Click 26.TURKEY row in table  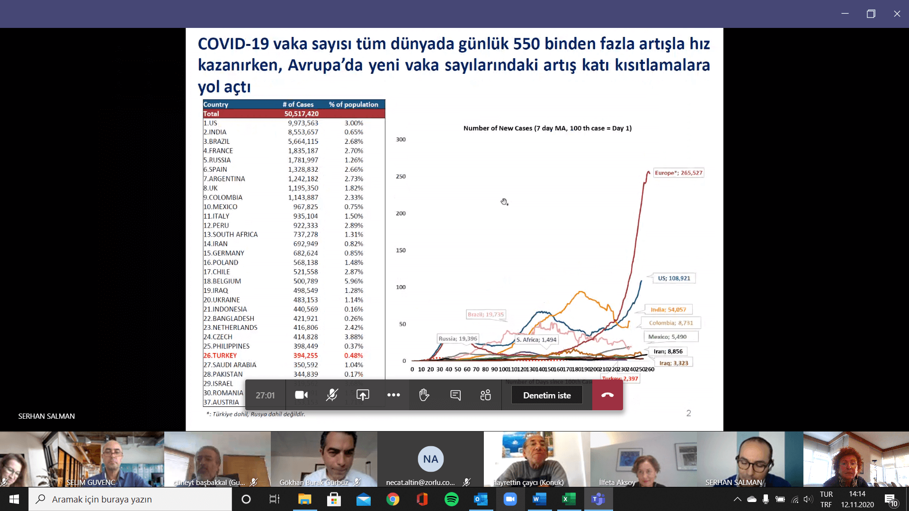pos(294,355)
